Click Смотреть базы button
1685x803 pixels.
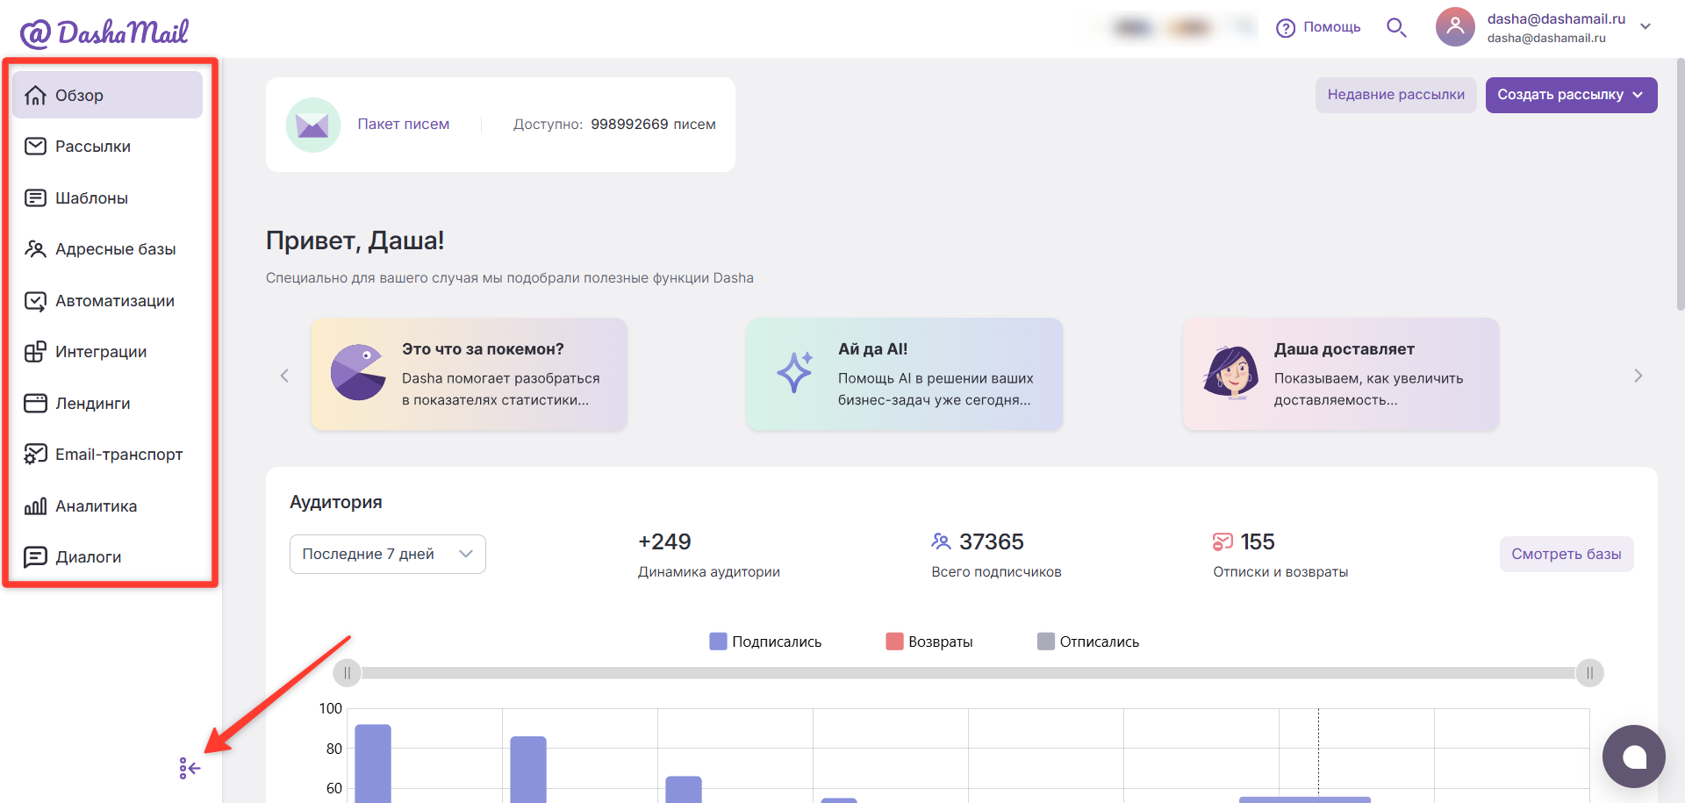pyautogui.click(x=1567, y=554)
